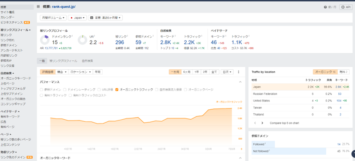Image resolution: width=355 pixels, height=161 pixels.
Task: Click the calendar icon in date range selector
Action: (x=92, y=18)
